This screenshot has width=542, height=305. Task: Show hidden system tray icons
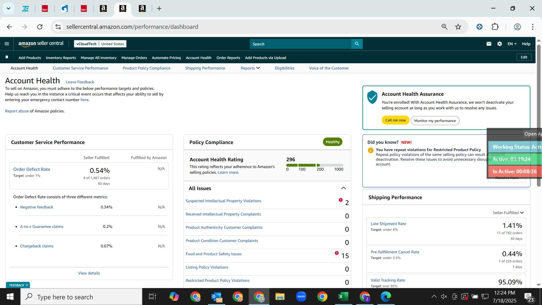tap(434, 297)
